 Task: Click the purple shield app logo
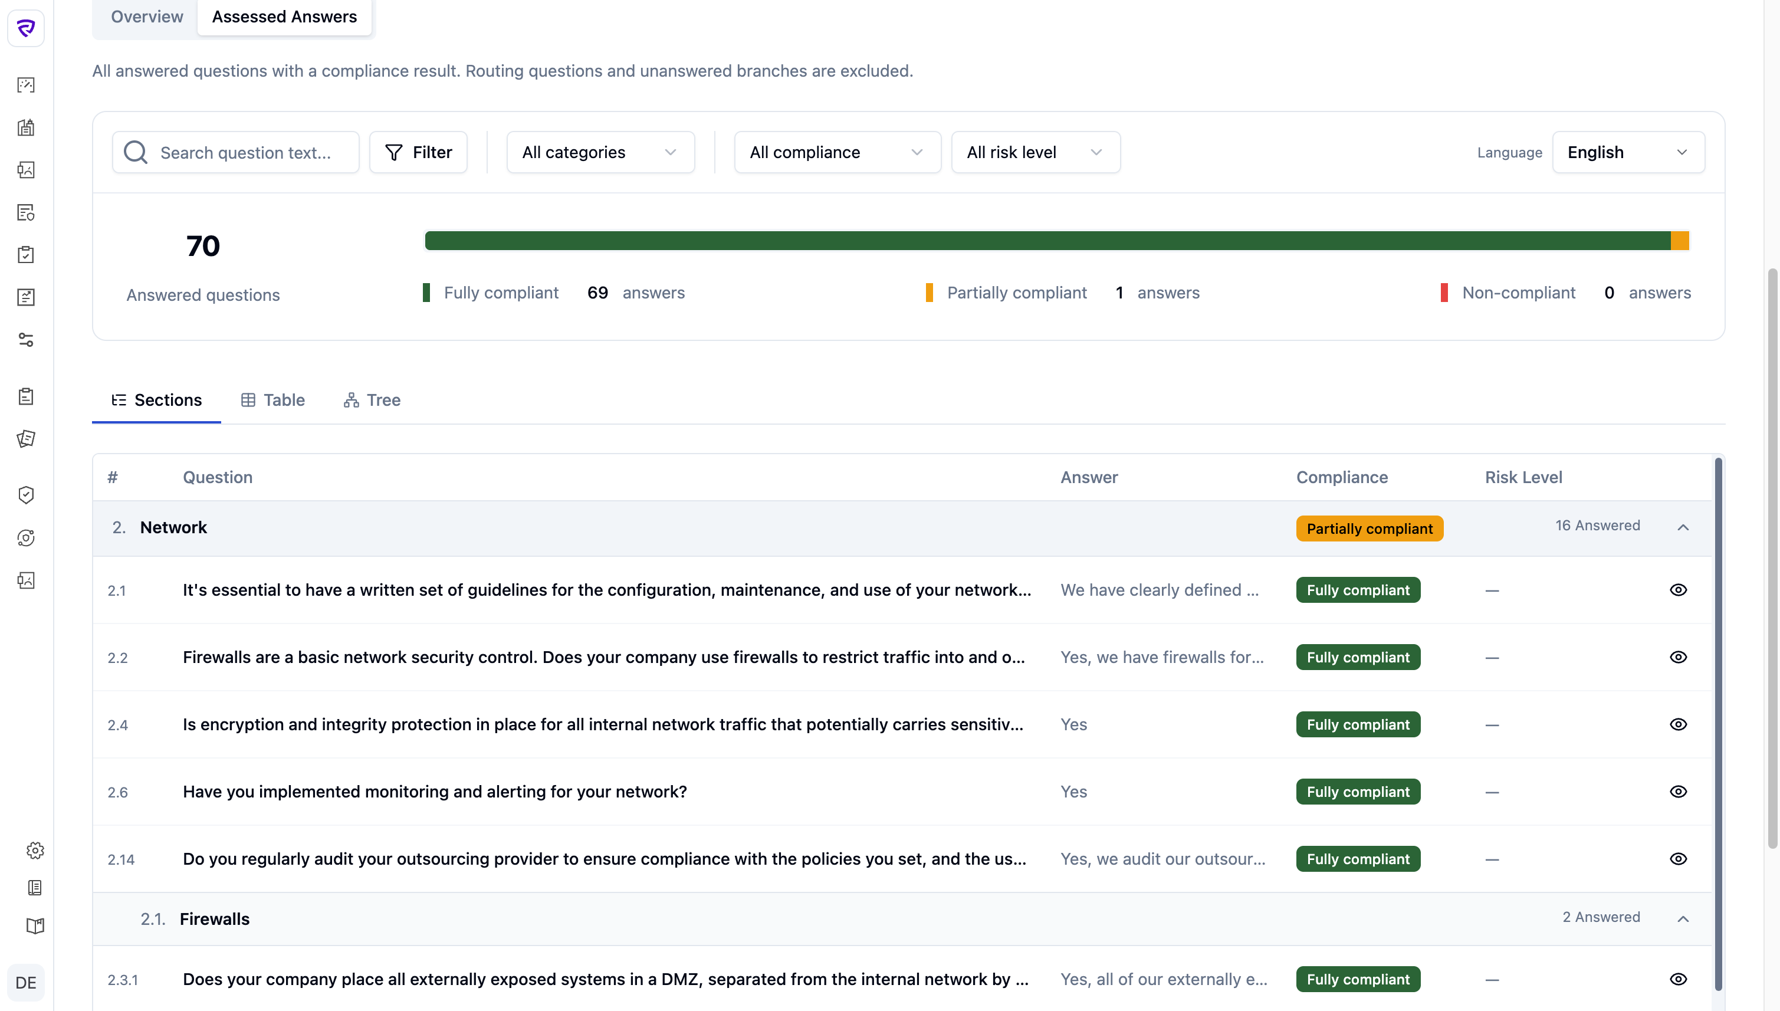pyautogui.click(x=26, y=28)
